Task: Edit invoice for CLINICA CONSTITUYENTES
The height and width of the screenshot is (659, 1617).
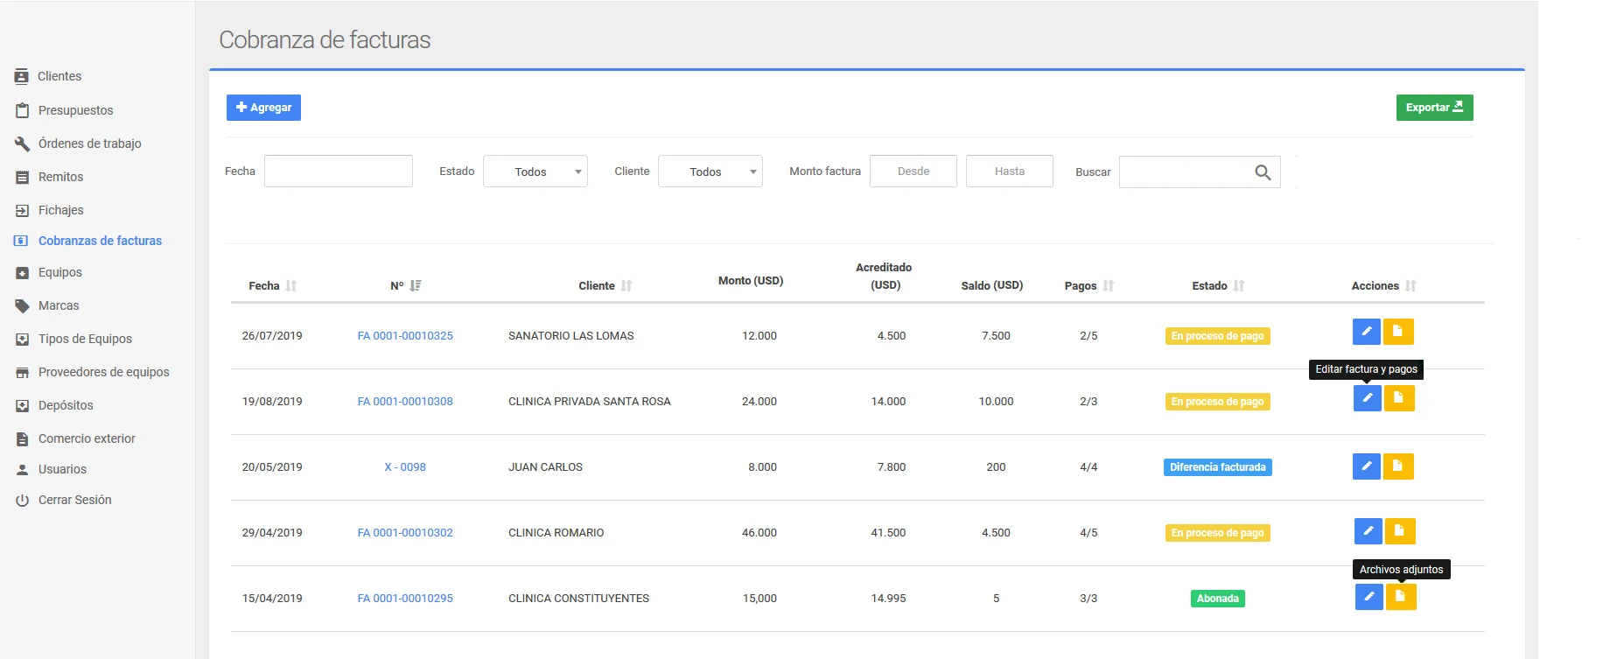Action: (1368, 597)
